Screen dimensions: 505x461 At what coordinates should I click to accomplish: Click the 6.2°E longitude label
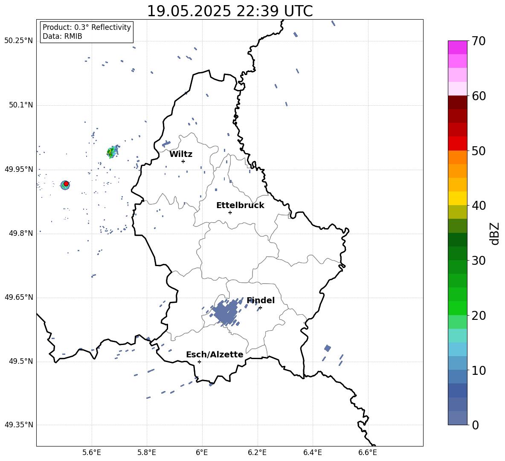tap(257, 452)
